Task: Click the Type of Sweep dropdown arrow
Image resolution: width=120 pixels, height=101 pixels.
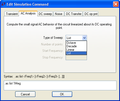Action: click(x=84, y=38)
